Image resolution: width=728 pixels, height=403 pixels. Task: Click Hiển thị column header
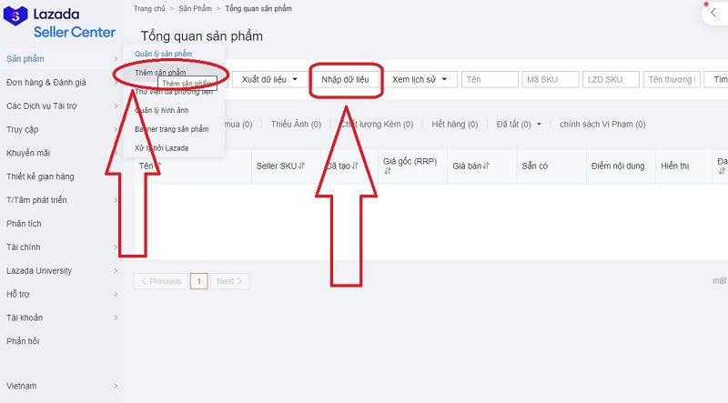click(675, 166)
